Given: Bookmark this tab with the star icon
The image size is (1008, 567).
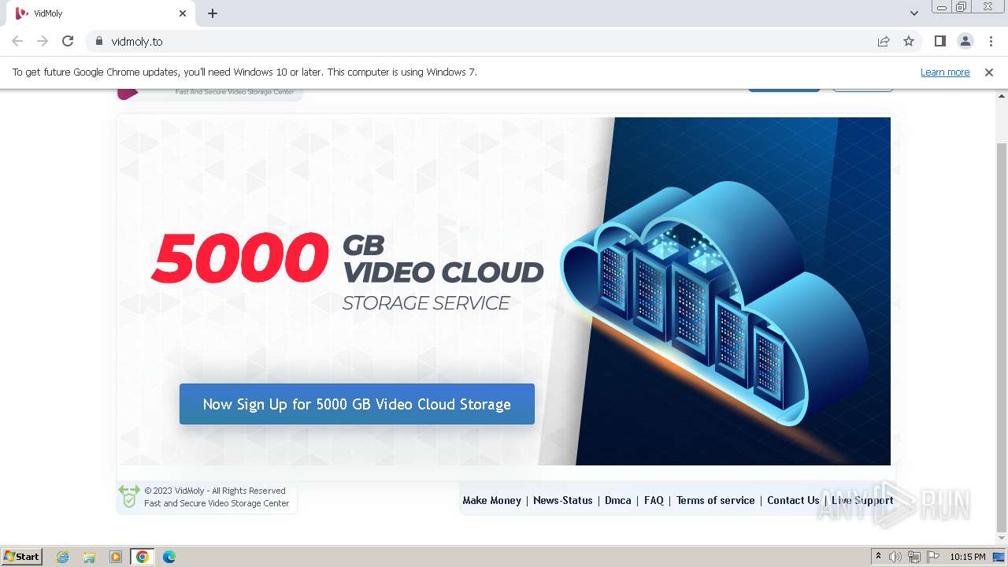Looking at the screenshot, I should (909, 41).
